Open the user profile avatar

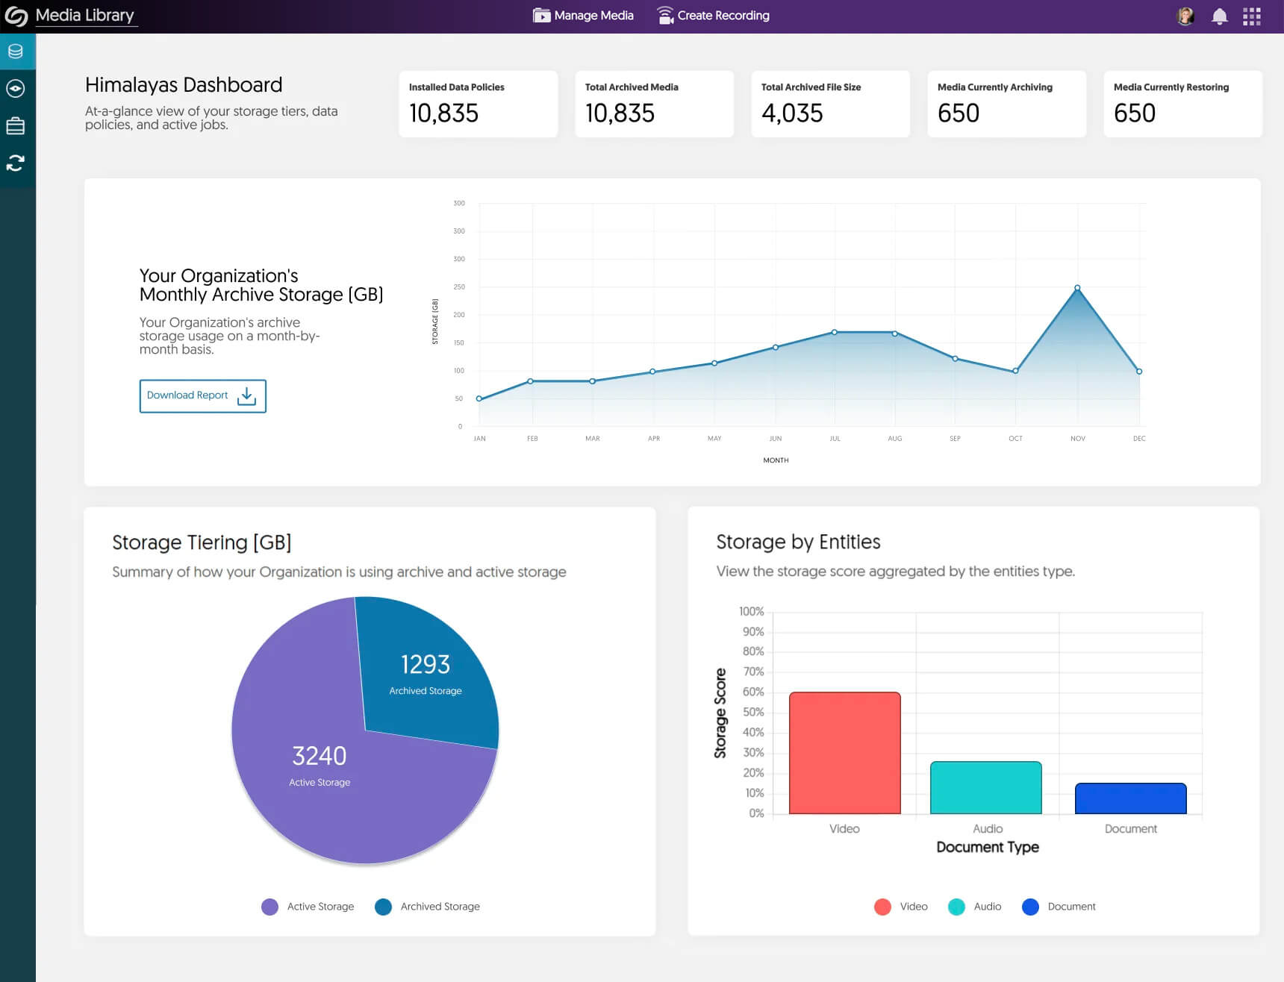(x=1185, y=16)
